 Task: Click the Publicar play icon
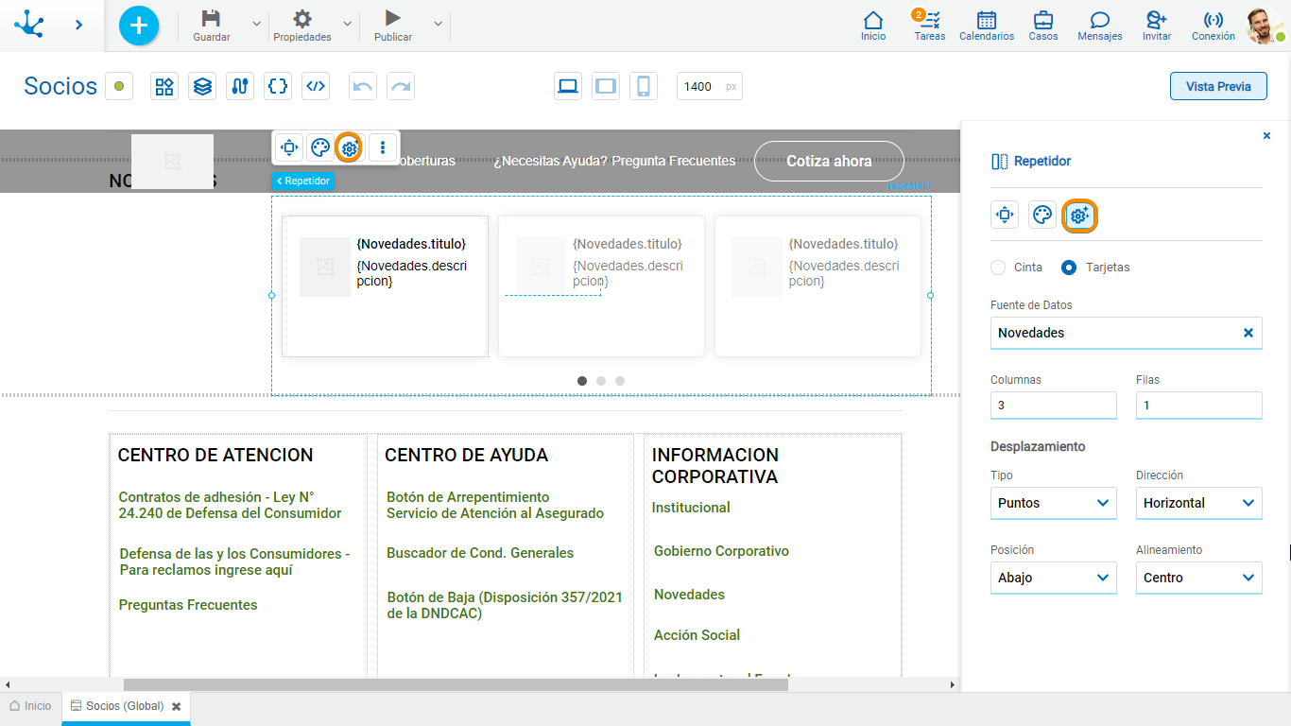tap(393, 18)
